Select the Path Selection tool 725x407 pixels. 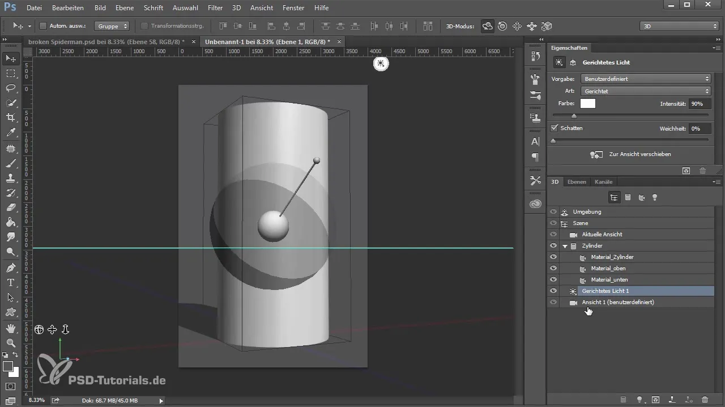(x=11, y=297)
